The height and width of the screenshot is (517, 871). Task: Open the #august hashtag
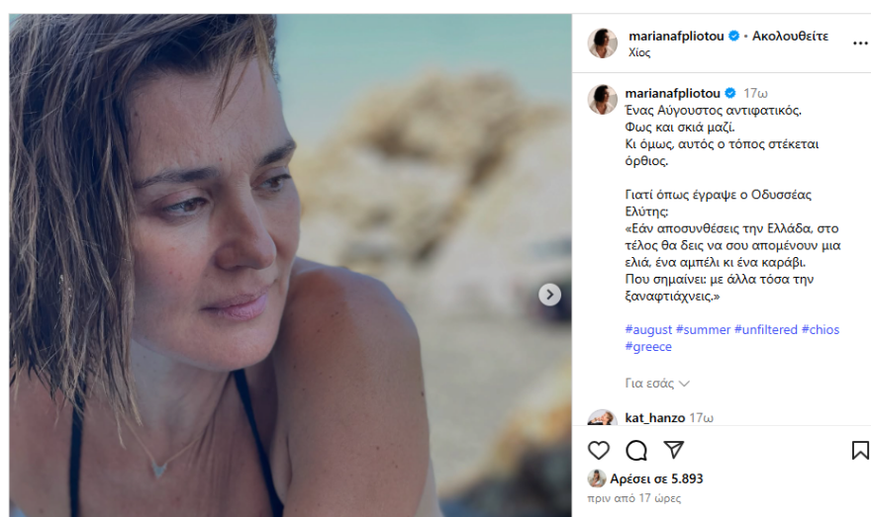pyautogui.click(x=648, y=329)
